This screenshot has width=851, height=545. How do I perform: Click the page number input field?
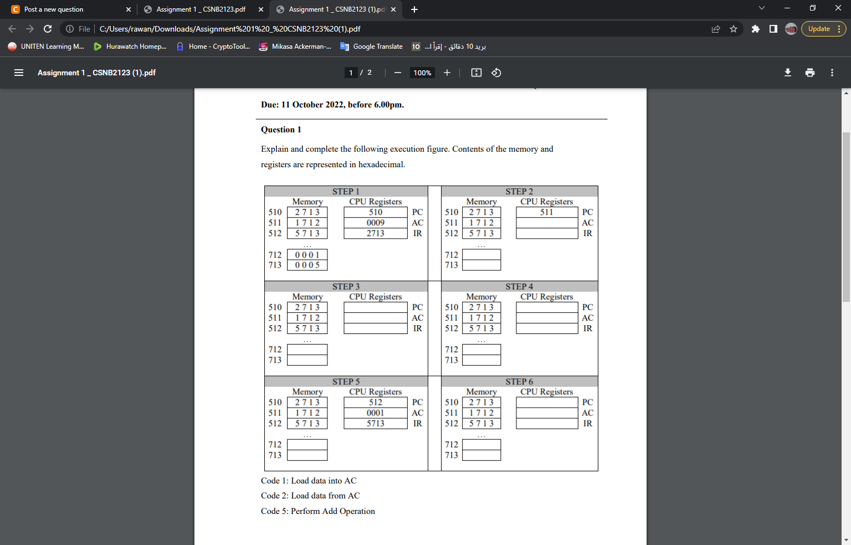pyautogui.click(x=351, y=73)
